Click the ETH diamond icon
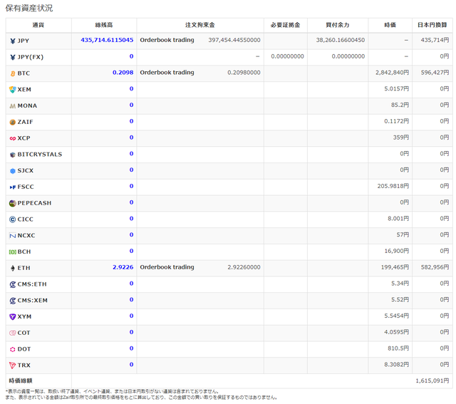Viewport: 456px width, 404px height. (13, 268)
